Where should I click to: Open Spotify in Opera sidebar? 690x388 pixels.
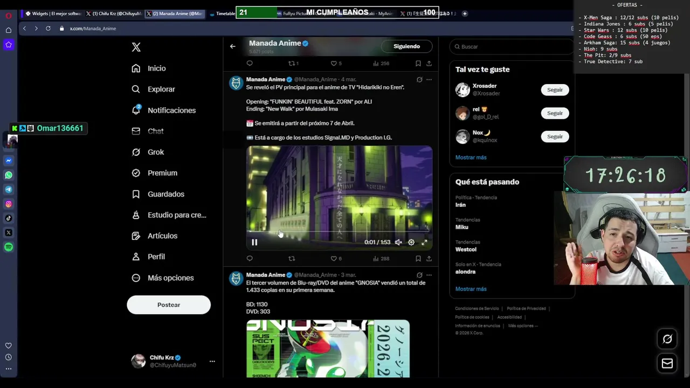tap(9, 247)
